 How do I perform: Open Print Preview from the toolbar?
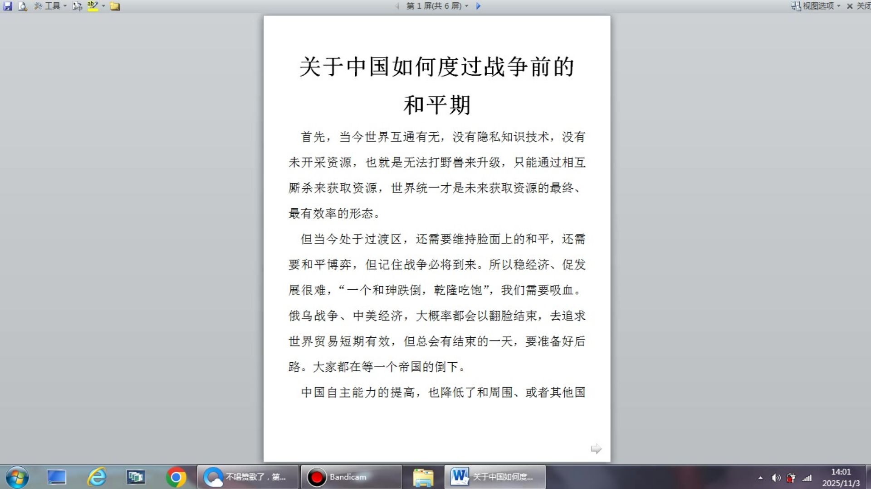(x=22, y=6)
